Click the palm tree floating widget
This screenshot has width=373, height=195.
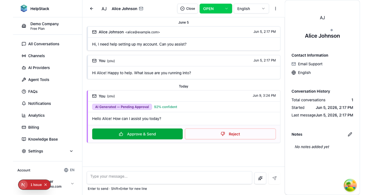pos(350,185)
